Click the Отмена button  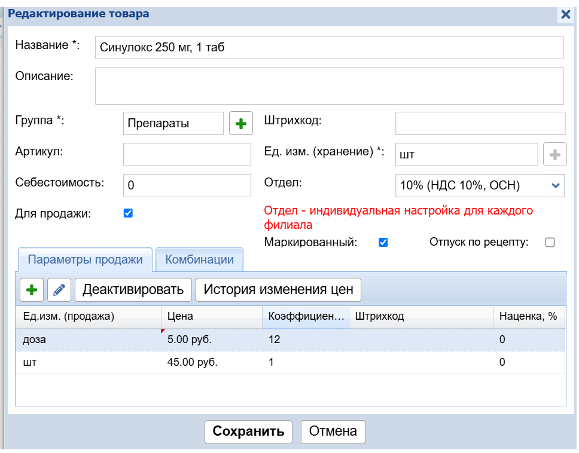point(333,431)
